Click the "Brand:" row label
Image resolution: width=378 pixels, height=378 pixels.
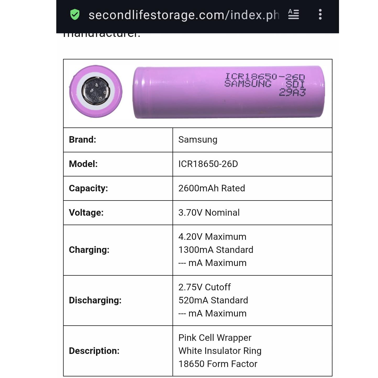82,140
